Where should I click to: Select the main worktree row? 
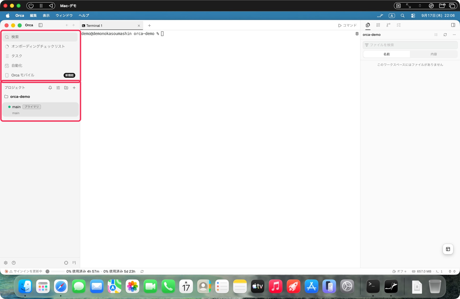click(40, 109)
